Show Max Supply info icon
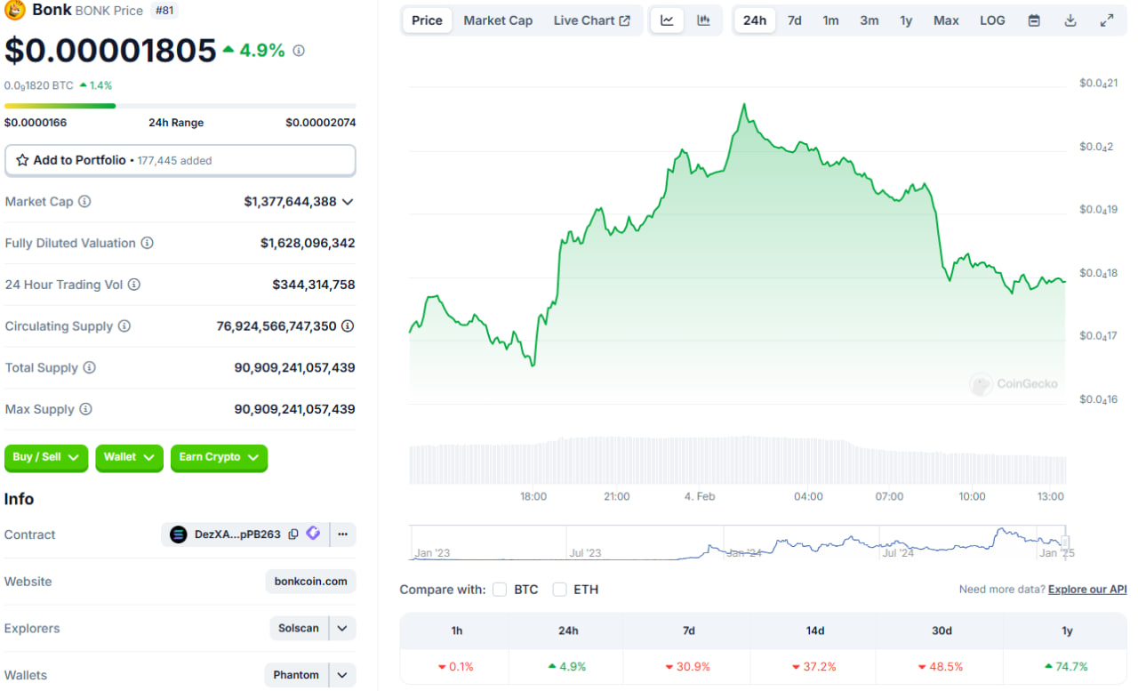Viewport: 1138px width, 691px height. (x=85, y=409)
